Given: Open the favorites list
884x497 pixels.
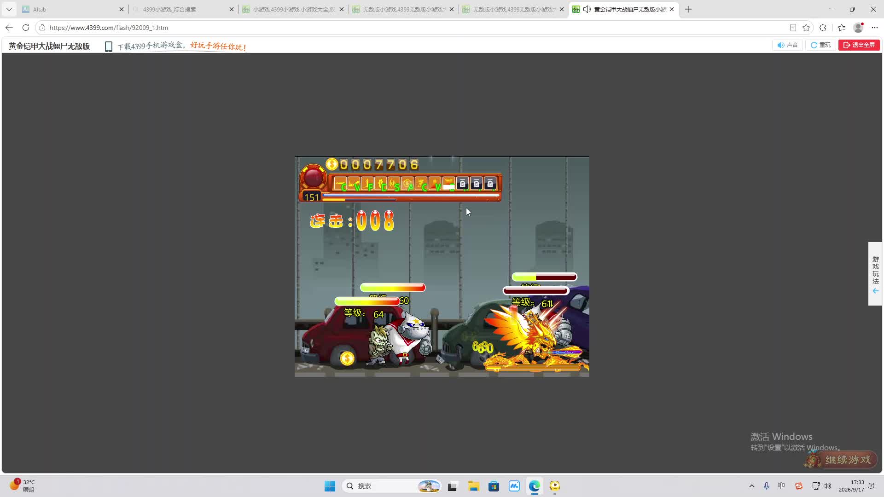Looking at the screenshot, I should (842, 28).
